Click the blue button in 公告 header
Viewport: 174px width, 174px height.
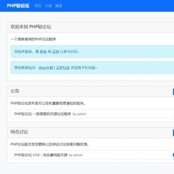click(173, 92)
